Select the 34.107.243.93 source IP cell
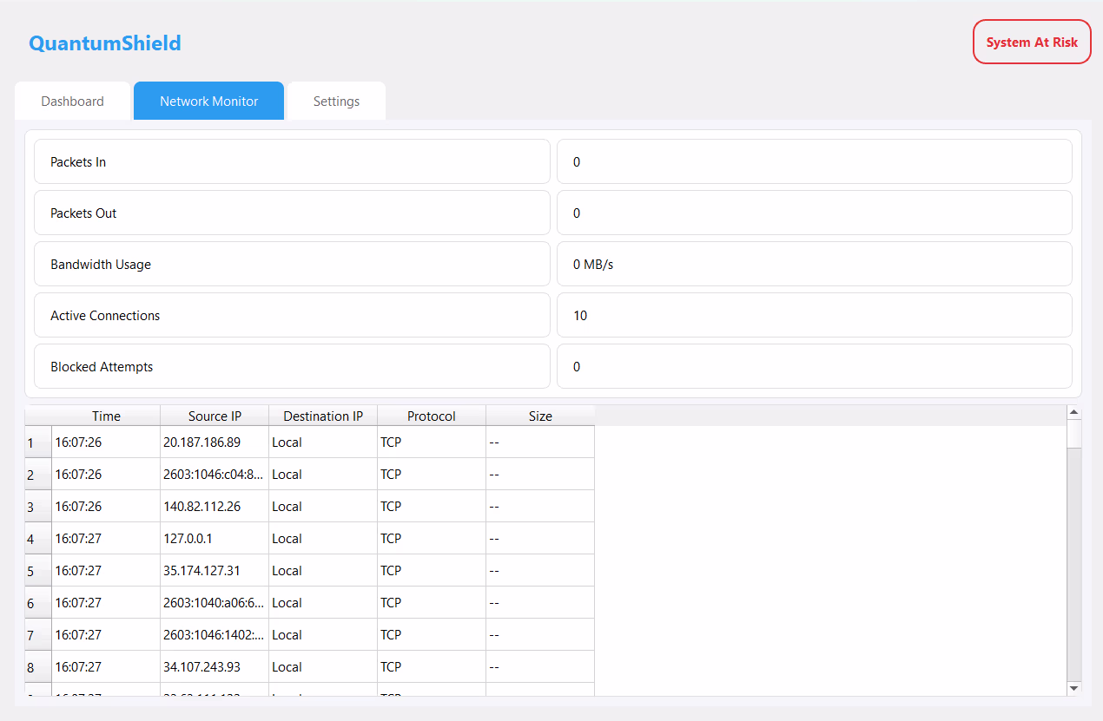This screenshot has width=1103, height=721. click(x=215, y=667)
